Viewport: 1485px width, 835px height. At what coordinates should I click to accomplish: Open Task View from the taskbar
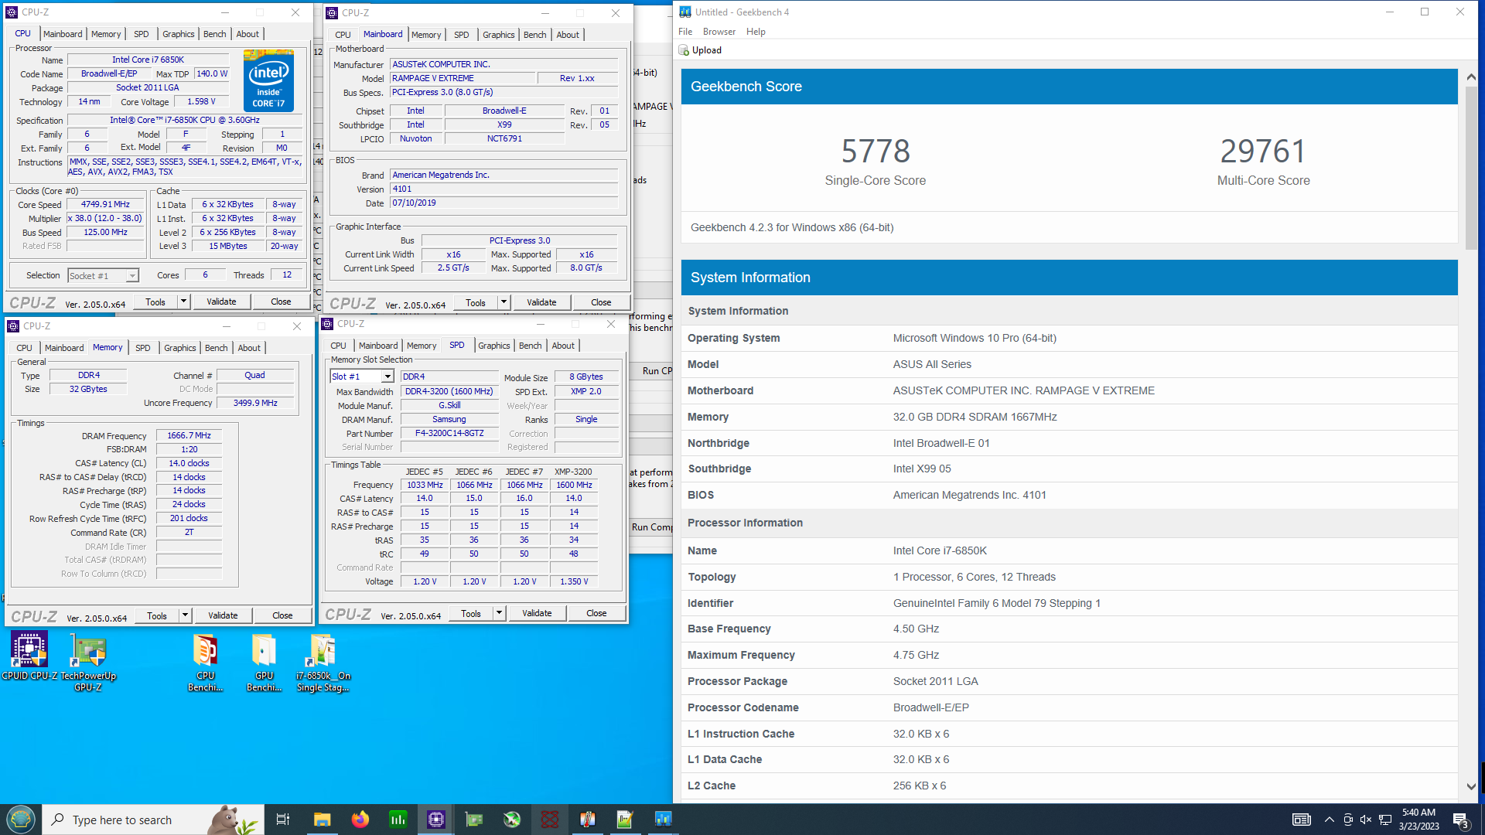pyautogui.click(x=283, y=820)
